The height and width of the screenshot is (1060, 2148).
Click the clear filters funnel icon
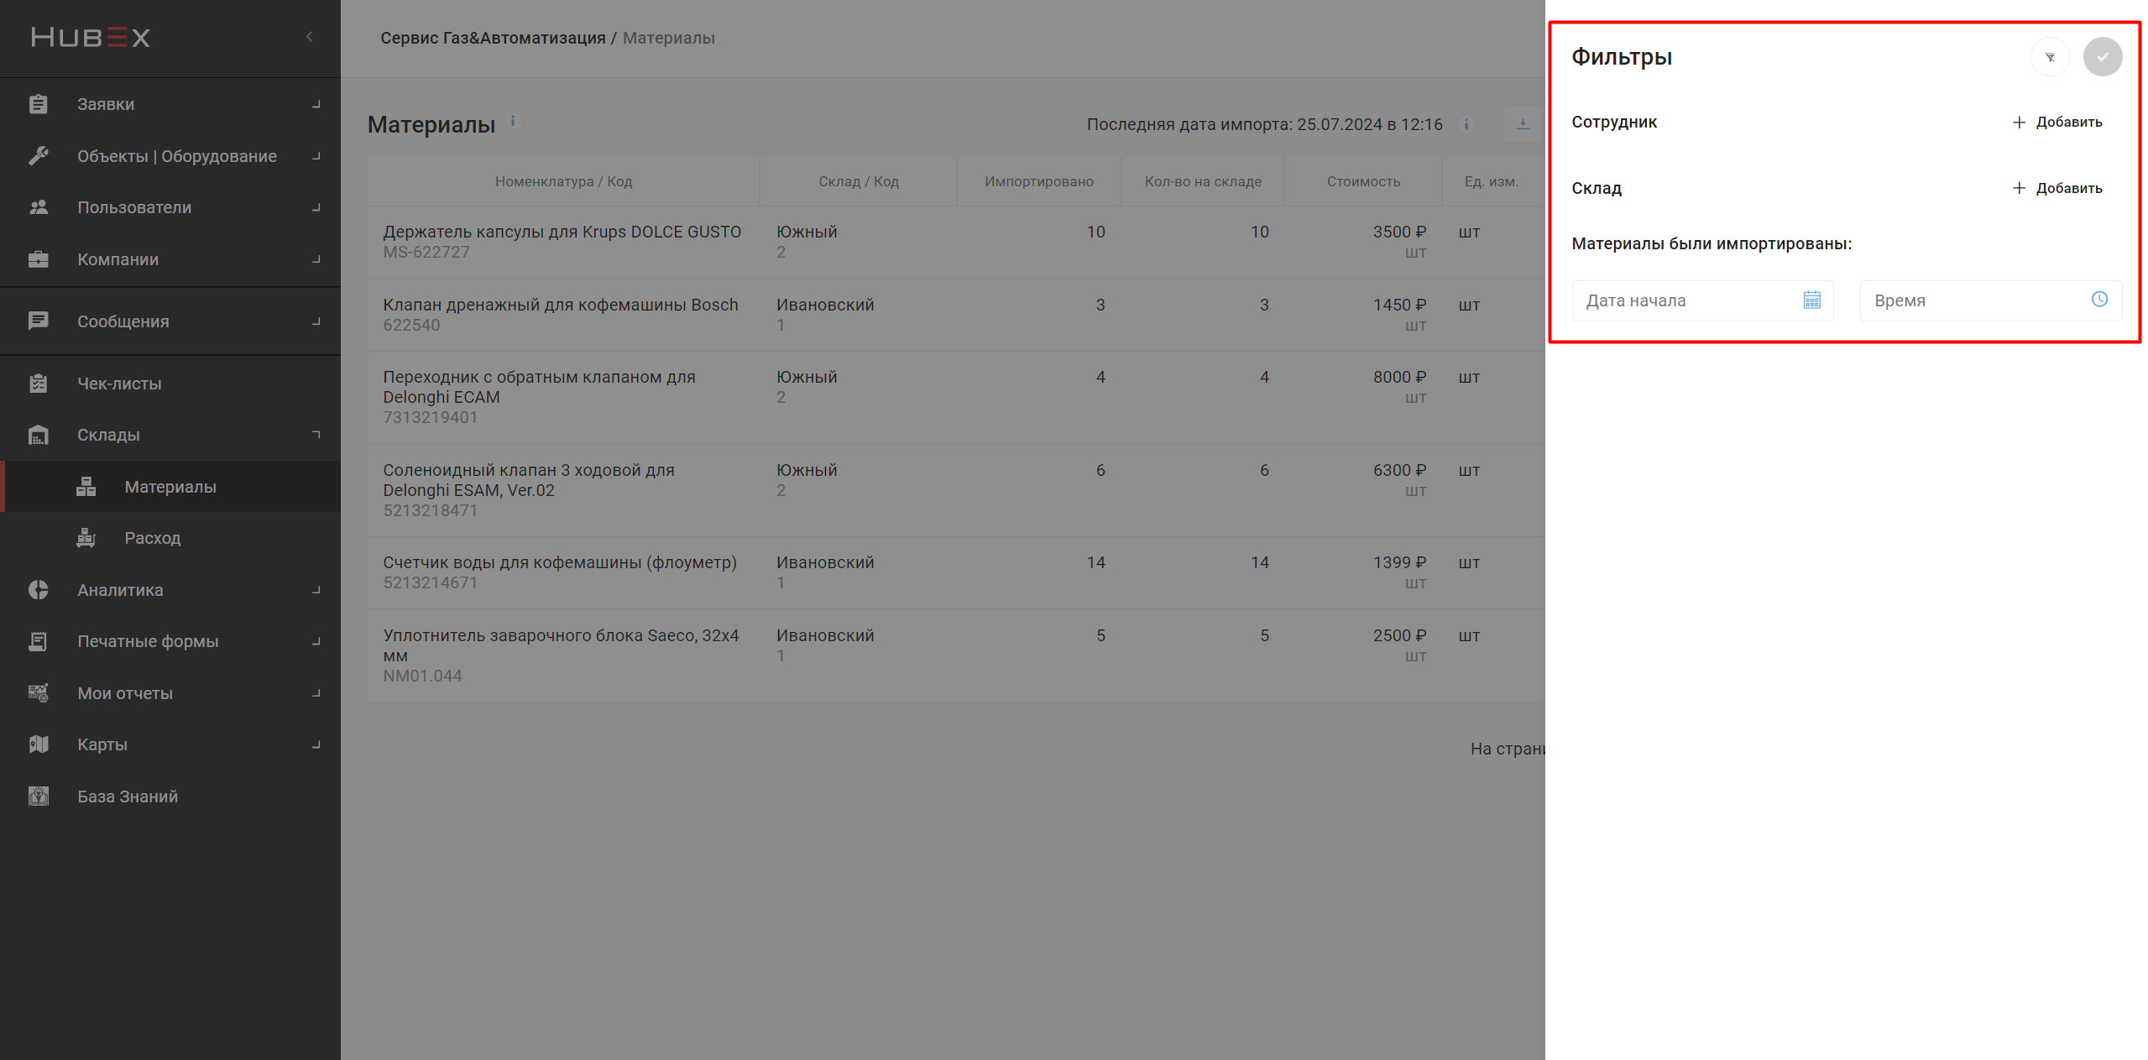tap(2049, 57)
